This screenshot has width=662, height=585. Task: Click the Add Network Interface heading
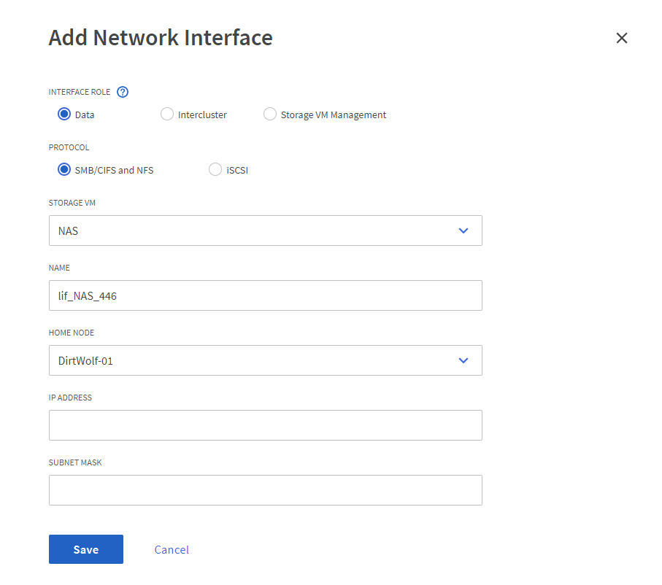point(161,38)
